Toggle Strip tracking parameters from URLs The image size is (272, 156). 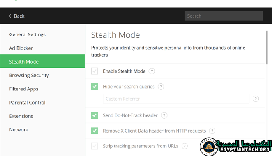pos(94,146)
